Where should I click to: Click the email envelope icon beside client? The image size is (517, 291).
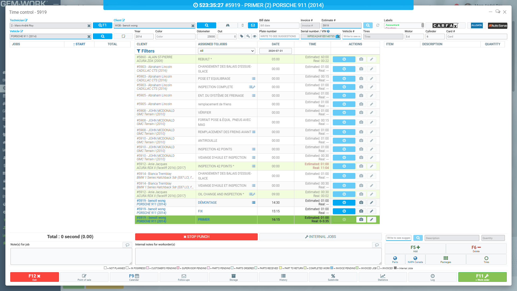253,25
